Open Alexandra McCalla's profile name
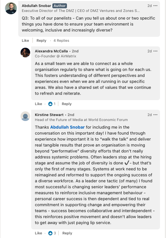This screenshot has width=166, height=238. (51, 51)
